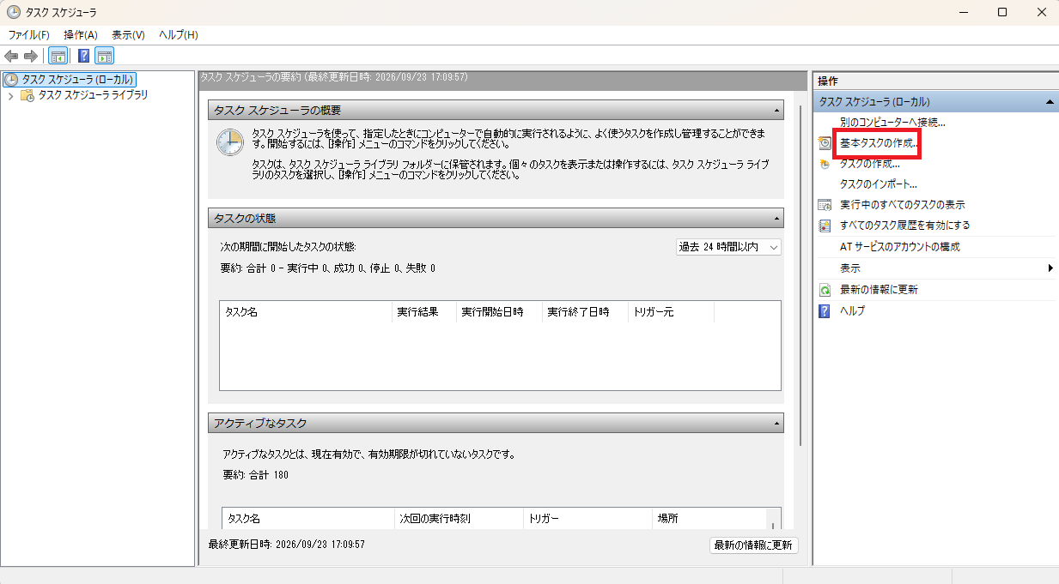
Task: Click the green refresh icon beside 最新の情報に更新 action
Action: tap(825, 290)
